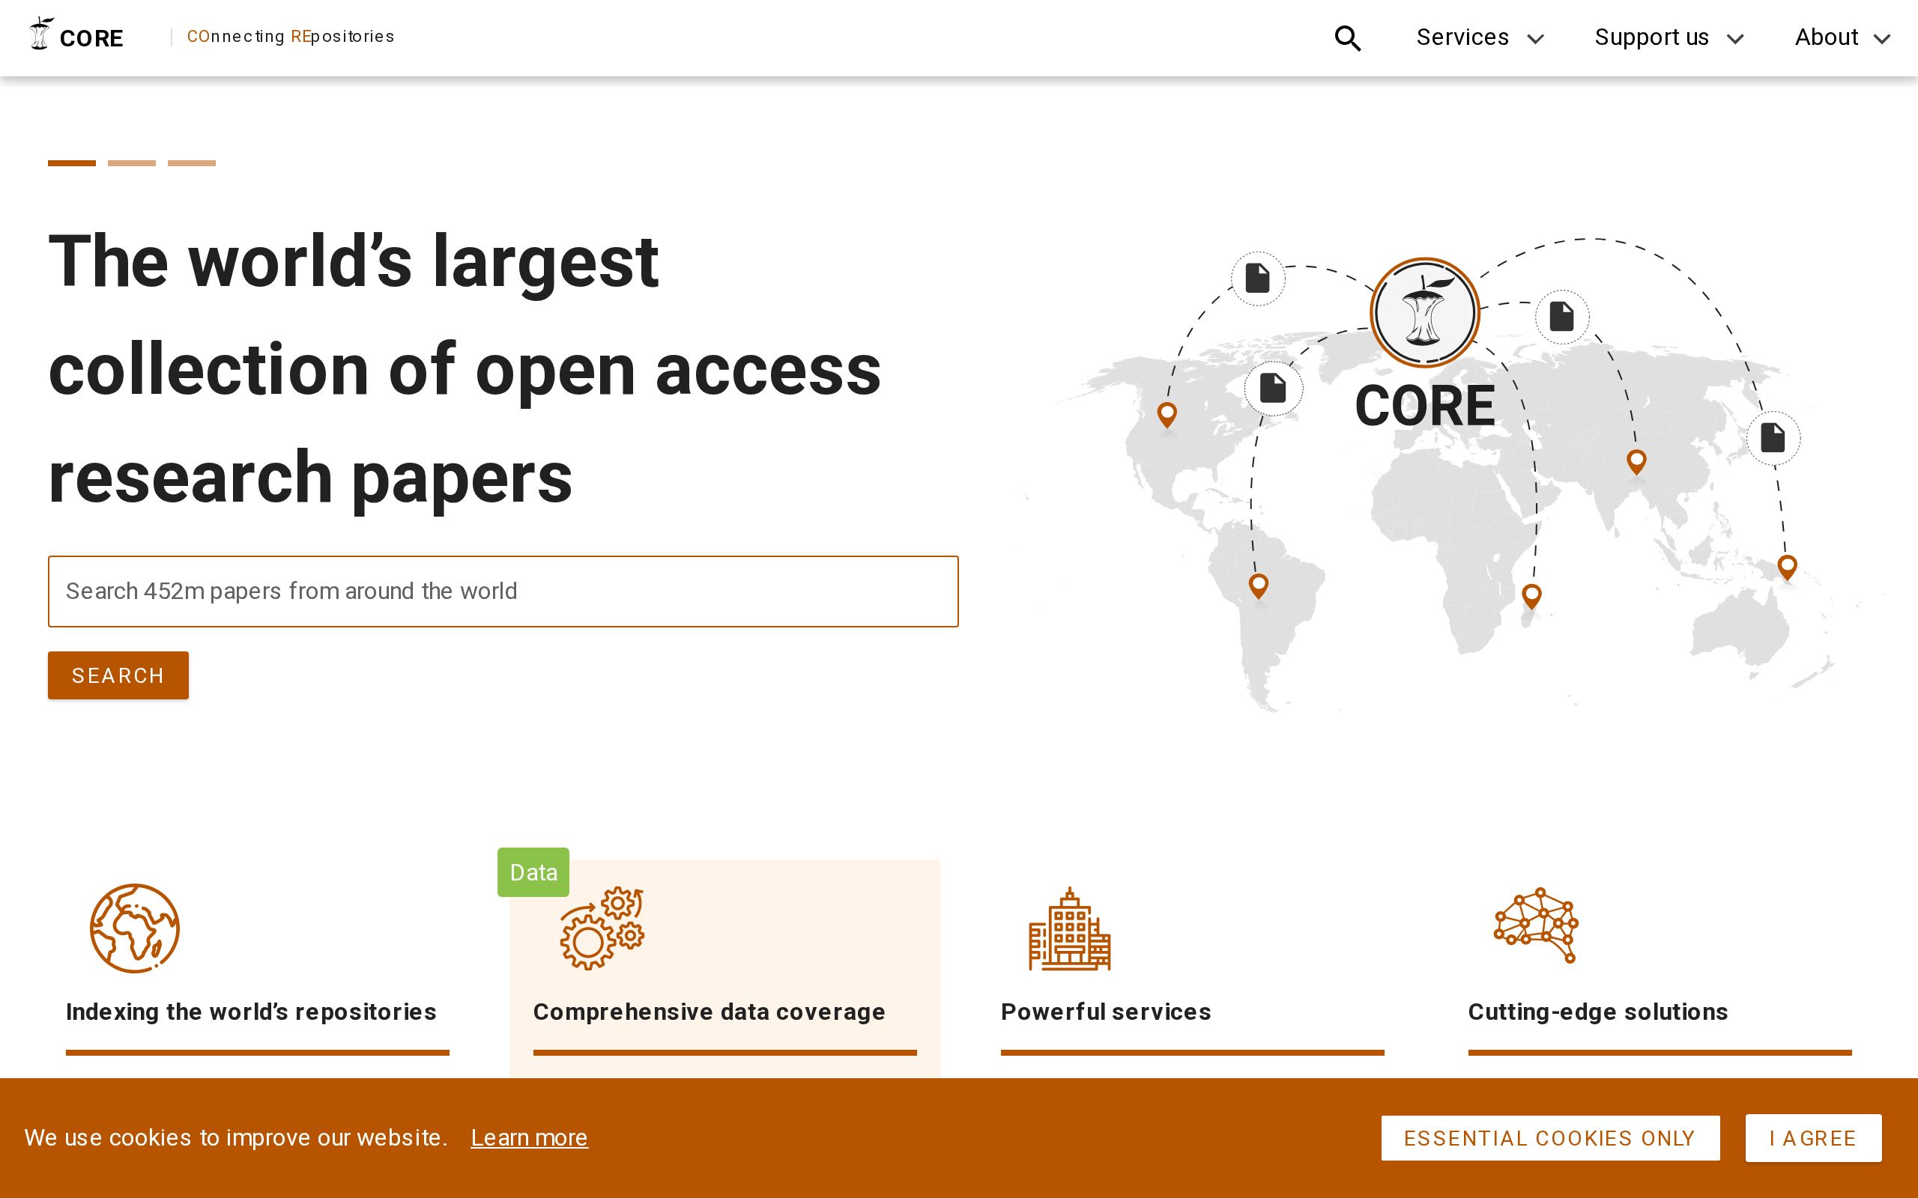Open the Learn more cookie link
1918x1198 pixels.
tap(530, 1138)
